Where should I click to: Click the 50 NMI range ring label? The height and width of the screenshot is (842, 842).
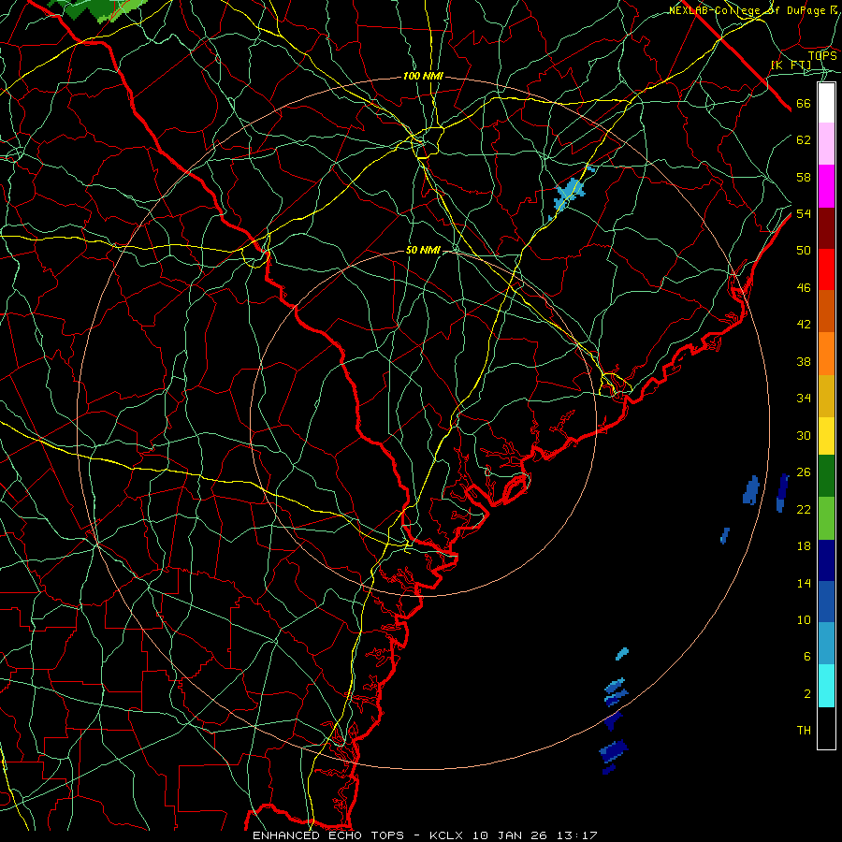423,250
